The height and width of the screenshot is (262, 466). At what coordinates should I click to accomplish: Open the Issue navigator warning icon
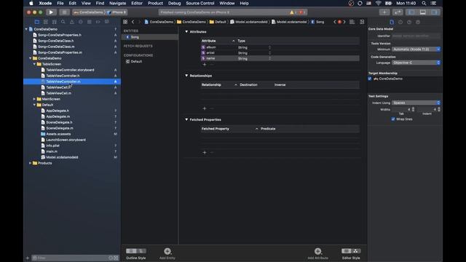point(72,22)
